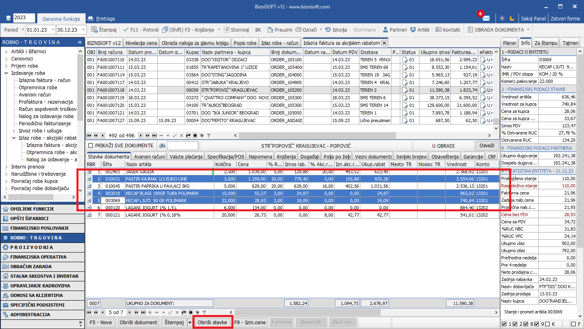The width and height of the screenshot is (584, 329).
Task: Open Partneri from the toolbar
Action: [x=394, y=30]
